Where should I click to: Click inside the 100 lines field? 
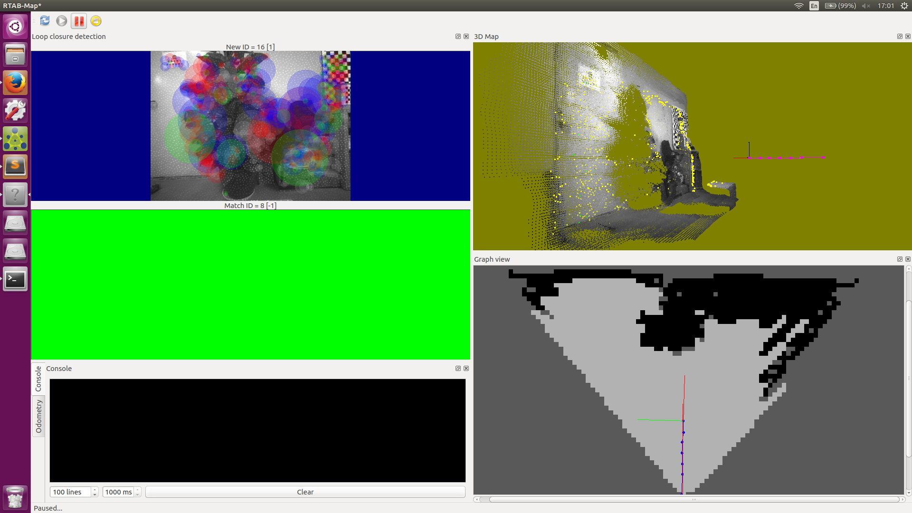(70, 492)
